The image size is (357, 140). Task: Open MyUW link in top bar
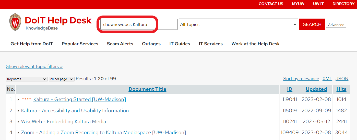(x=298, y=4)
